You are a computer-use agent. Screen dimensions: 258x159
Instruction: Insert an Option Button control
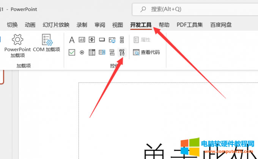[82, 52]
